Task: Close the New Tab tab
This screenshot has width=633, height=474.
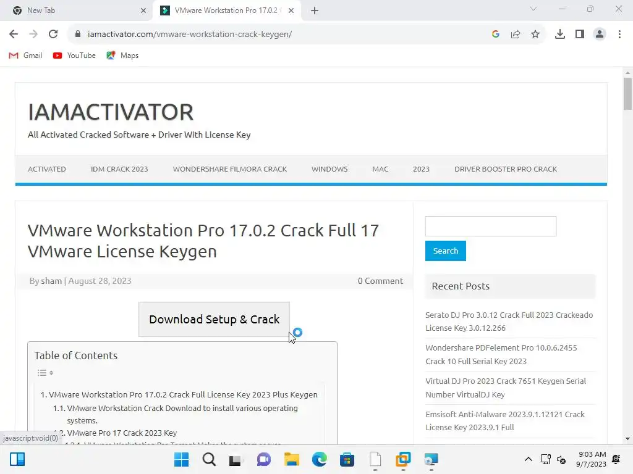Action: (x=143, y=10)
